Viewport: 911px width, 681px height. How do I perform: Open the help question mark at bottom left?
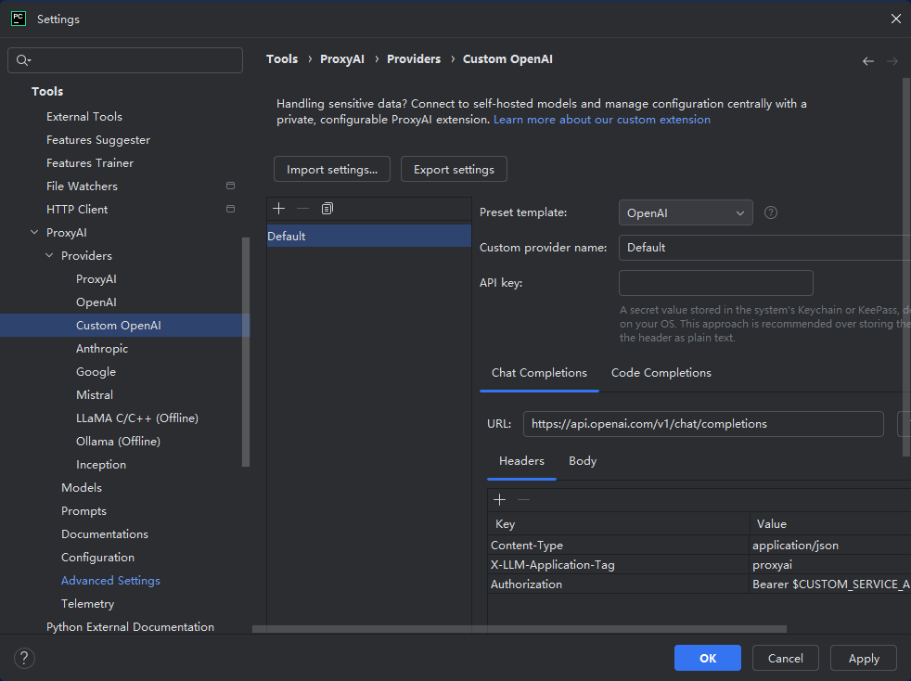click(25, 658)
